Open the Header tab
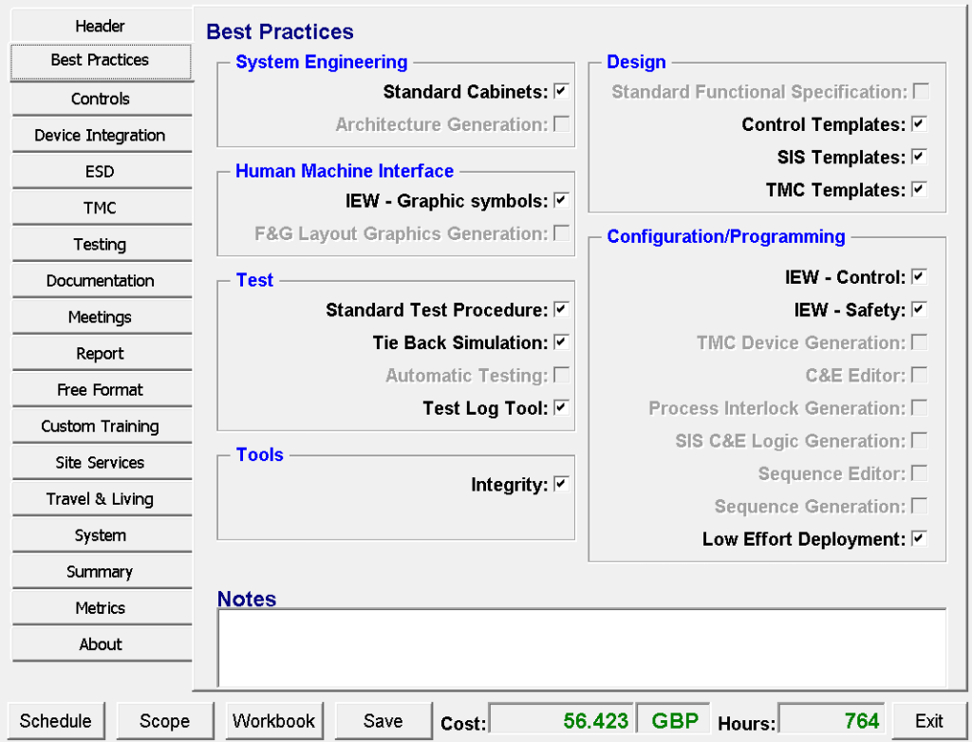 pyautogui.click(x=100, y=26)
